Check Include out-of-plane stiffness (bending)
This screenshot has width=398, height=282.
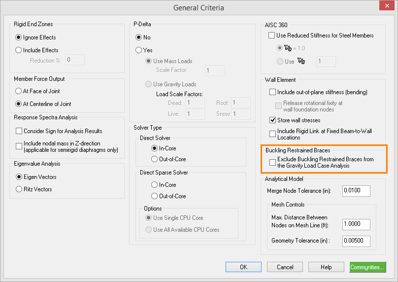[x=273, y=92]
